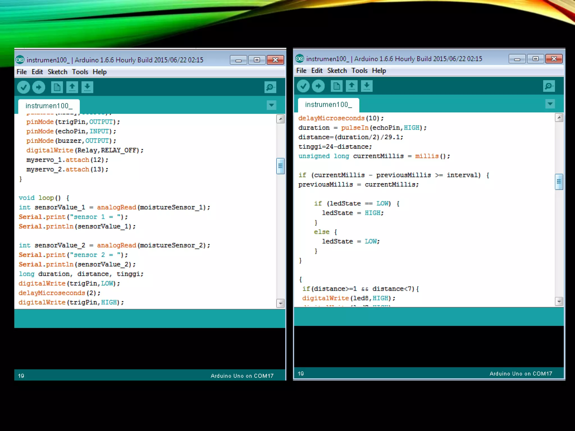Open Serial Monitor icon in right window
The height and width of the screenshot is (431, 575).
tap(549, 86)
